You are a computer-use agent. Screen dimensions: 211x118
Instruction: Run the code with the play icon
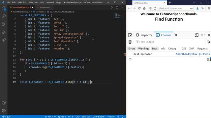point(112,7)
